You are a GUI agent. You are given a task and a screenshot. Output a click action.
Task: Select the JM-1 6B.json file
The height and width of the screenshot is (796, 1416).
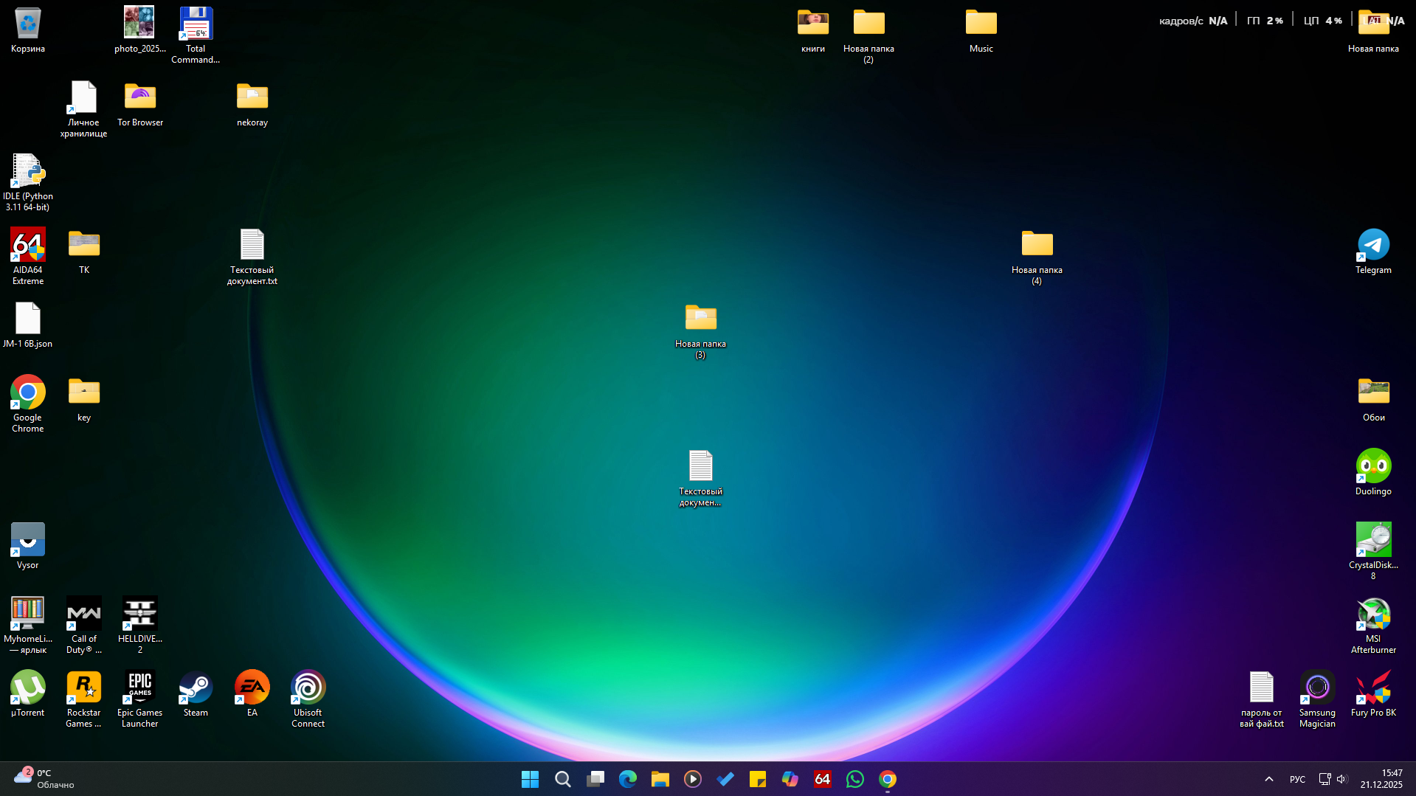tap(27, 325)
